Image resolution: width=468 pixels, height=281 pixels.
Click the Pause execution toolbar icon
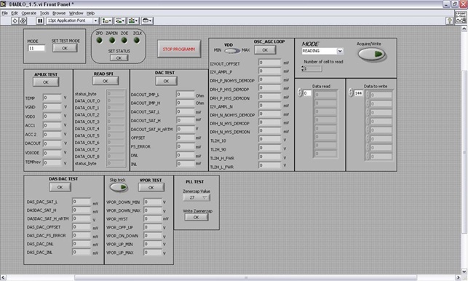point(40,20)
